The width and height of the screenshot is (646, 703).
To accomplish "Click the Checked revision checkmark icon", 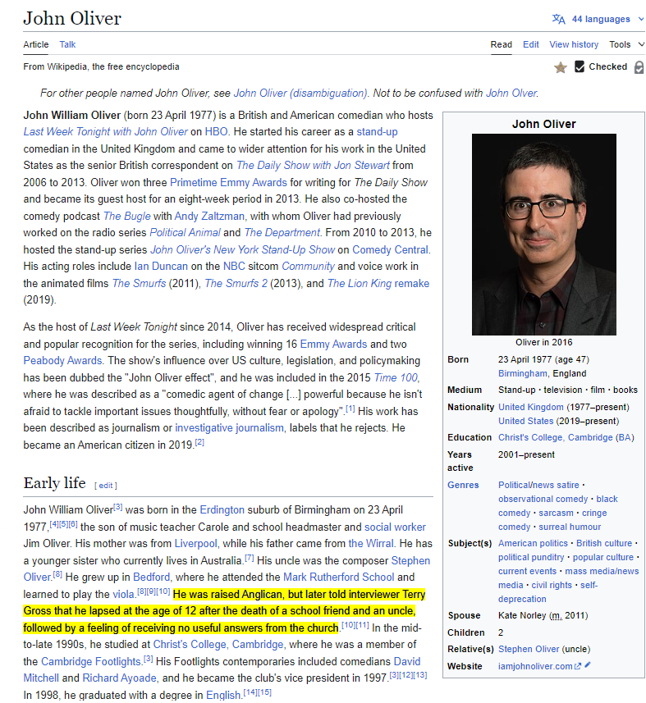I will pos(580,66).
